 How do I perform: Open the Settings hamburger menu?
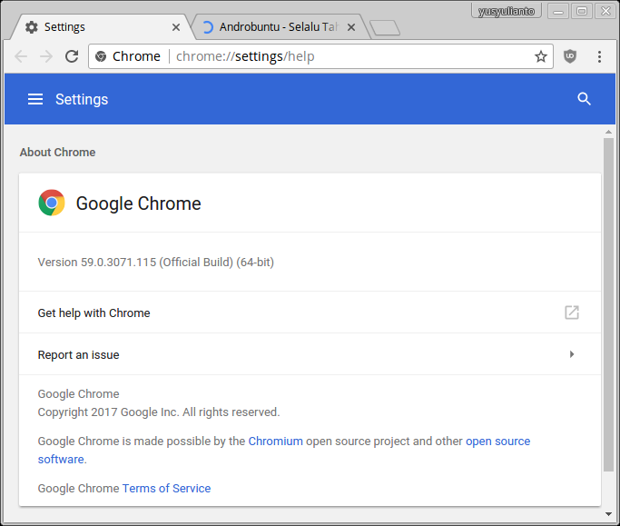coord(35,99)
